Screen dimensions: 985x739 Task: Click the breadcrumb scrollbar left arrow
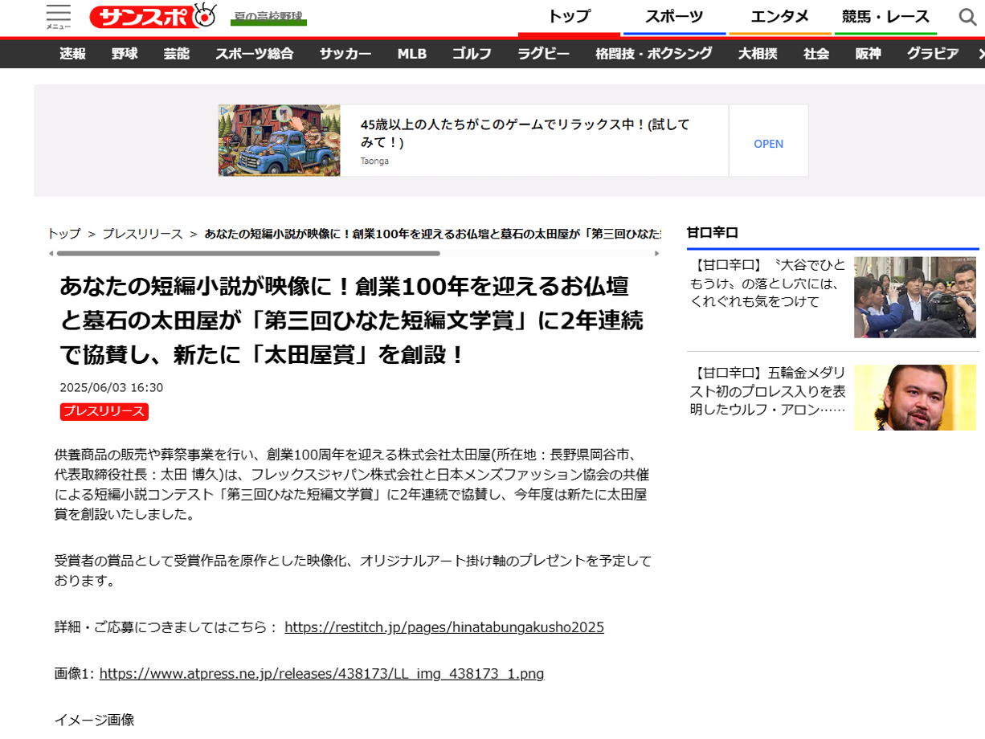(x=51, y=253)
